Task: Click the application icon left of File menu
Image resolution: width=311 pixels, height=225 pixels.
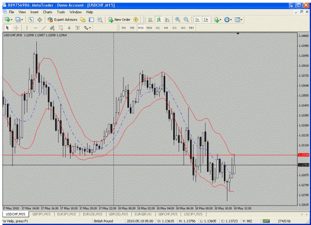Action: pos(4,12)
